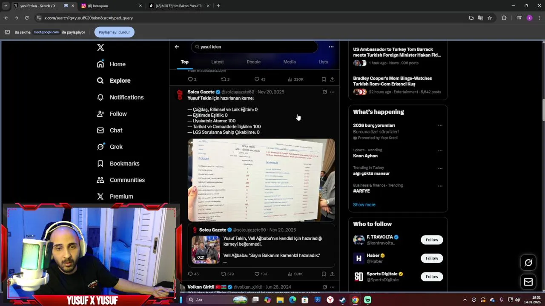Click the 'yusuf tekin' search field
545x306 pixels.
254,47
